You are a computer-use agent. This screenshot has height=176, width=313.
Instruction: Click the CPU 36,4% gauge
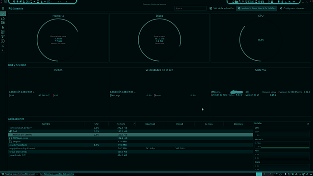point(261,40)
